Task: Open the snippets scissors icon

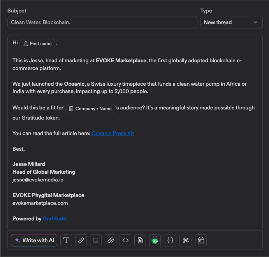Action: (186, 240)
